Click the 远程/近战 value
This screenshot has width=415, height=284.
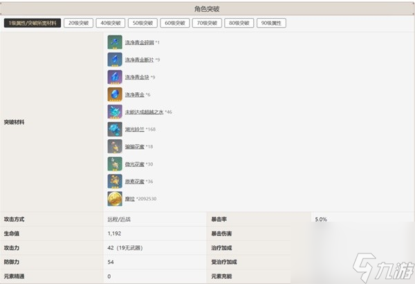pyautogui.click(x=119, y=220)
